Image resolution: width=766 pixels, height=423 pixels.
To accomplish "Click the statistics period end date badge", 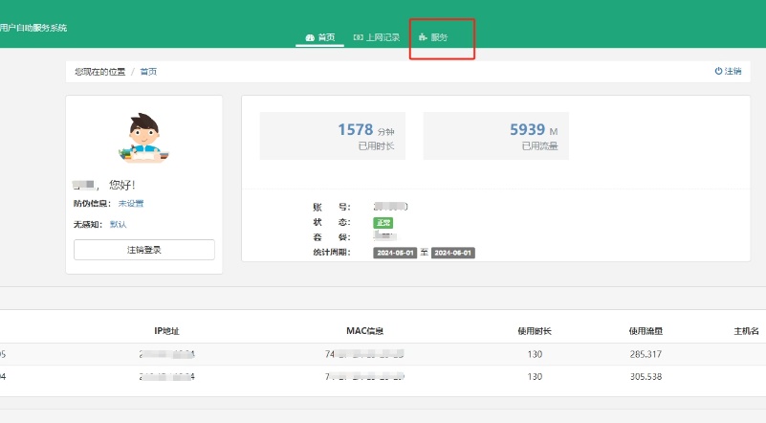I will click(x=453, y=253).
